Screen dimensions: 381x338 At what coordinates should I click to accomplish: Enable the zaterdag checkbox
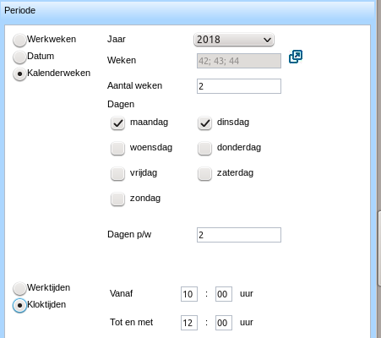tap(204, 173)
